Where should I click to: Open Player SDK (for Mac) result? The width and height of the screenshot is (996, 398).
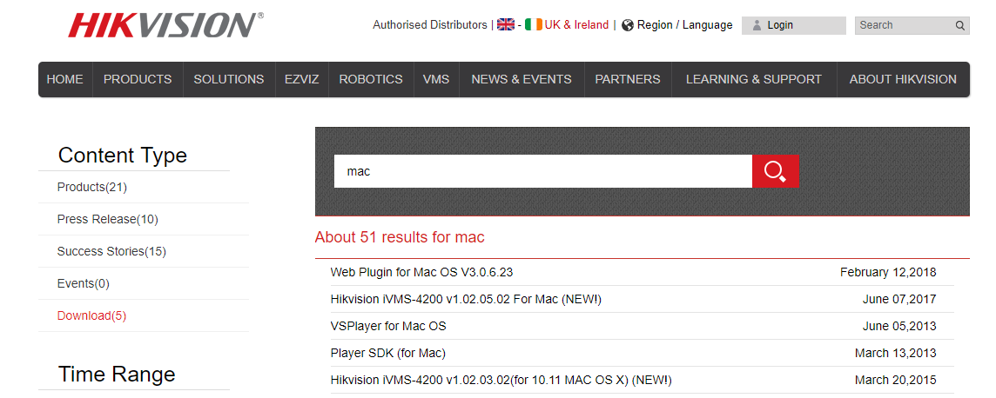(x=388, y=353)
